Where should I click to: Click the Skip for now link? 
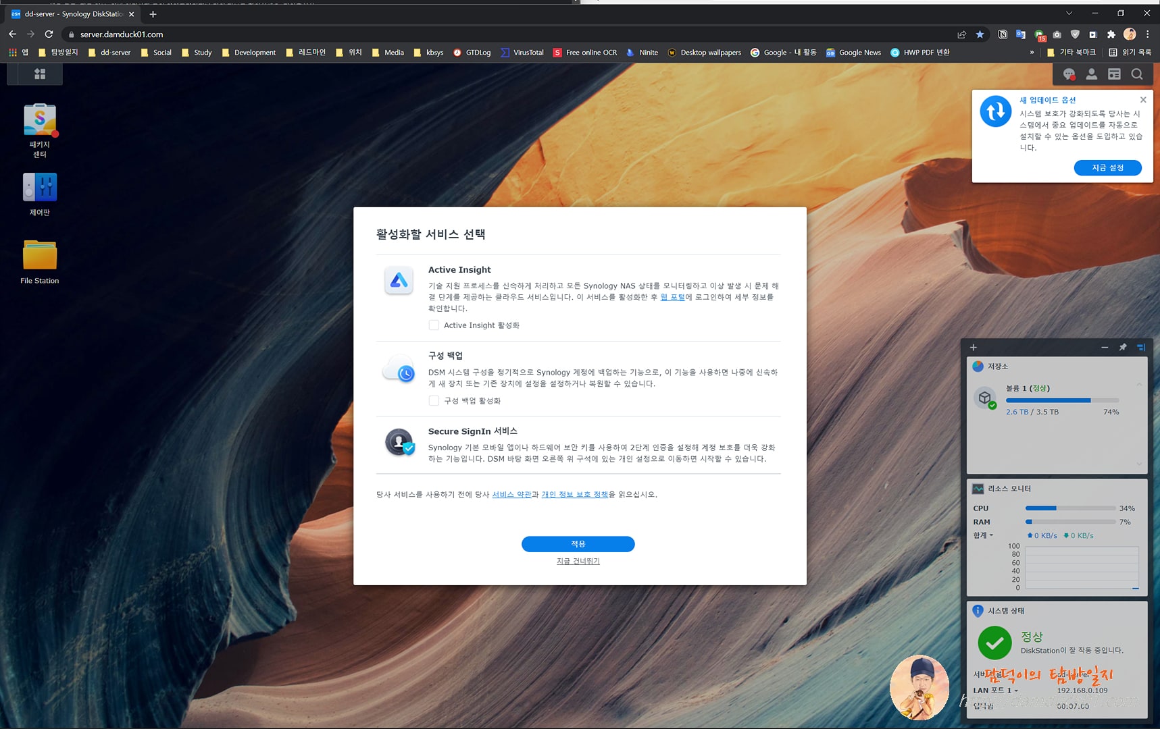(578, 562)
